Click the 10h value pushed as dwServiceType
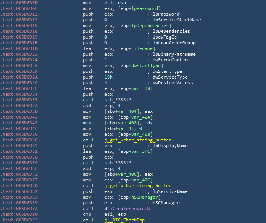266x223 pixels. pos(108,77)
